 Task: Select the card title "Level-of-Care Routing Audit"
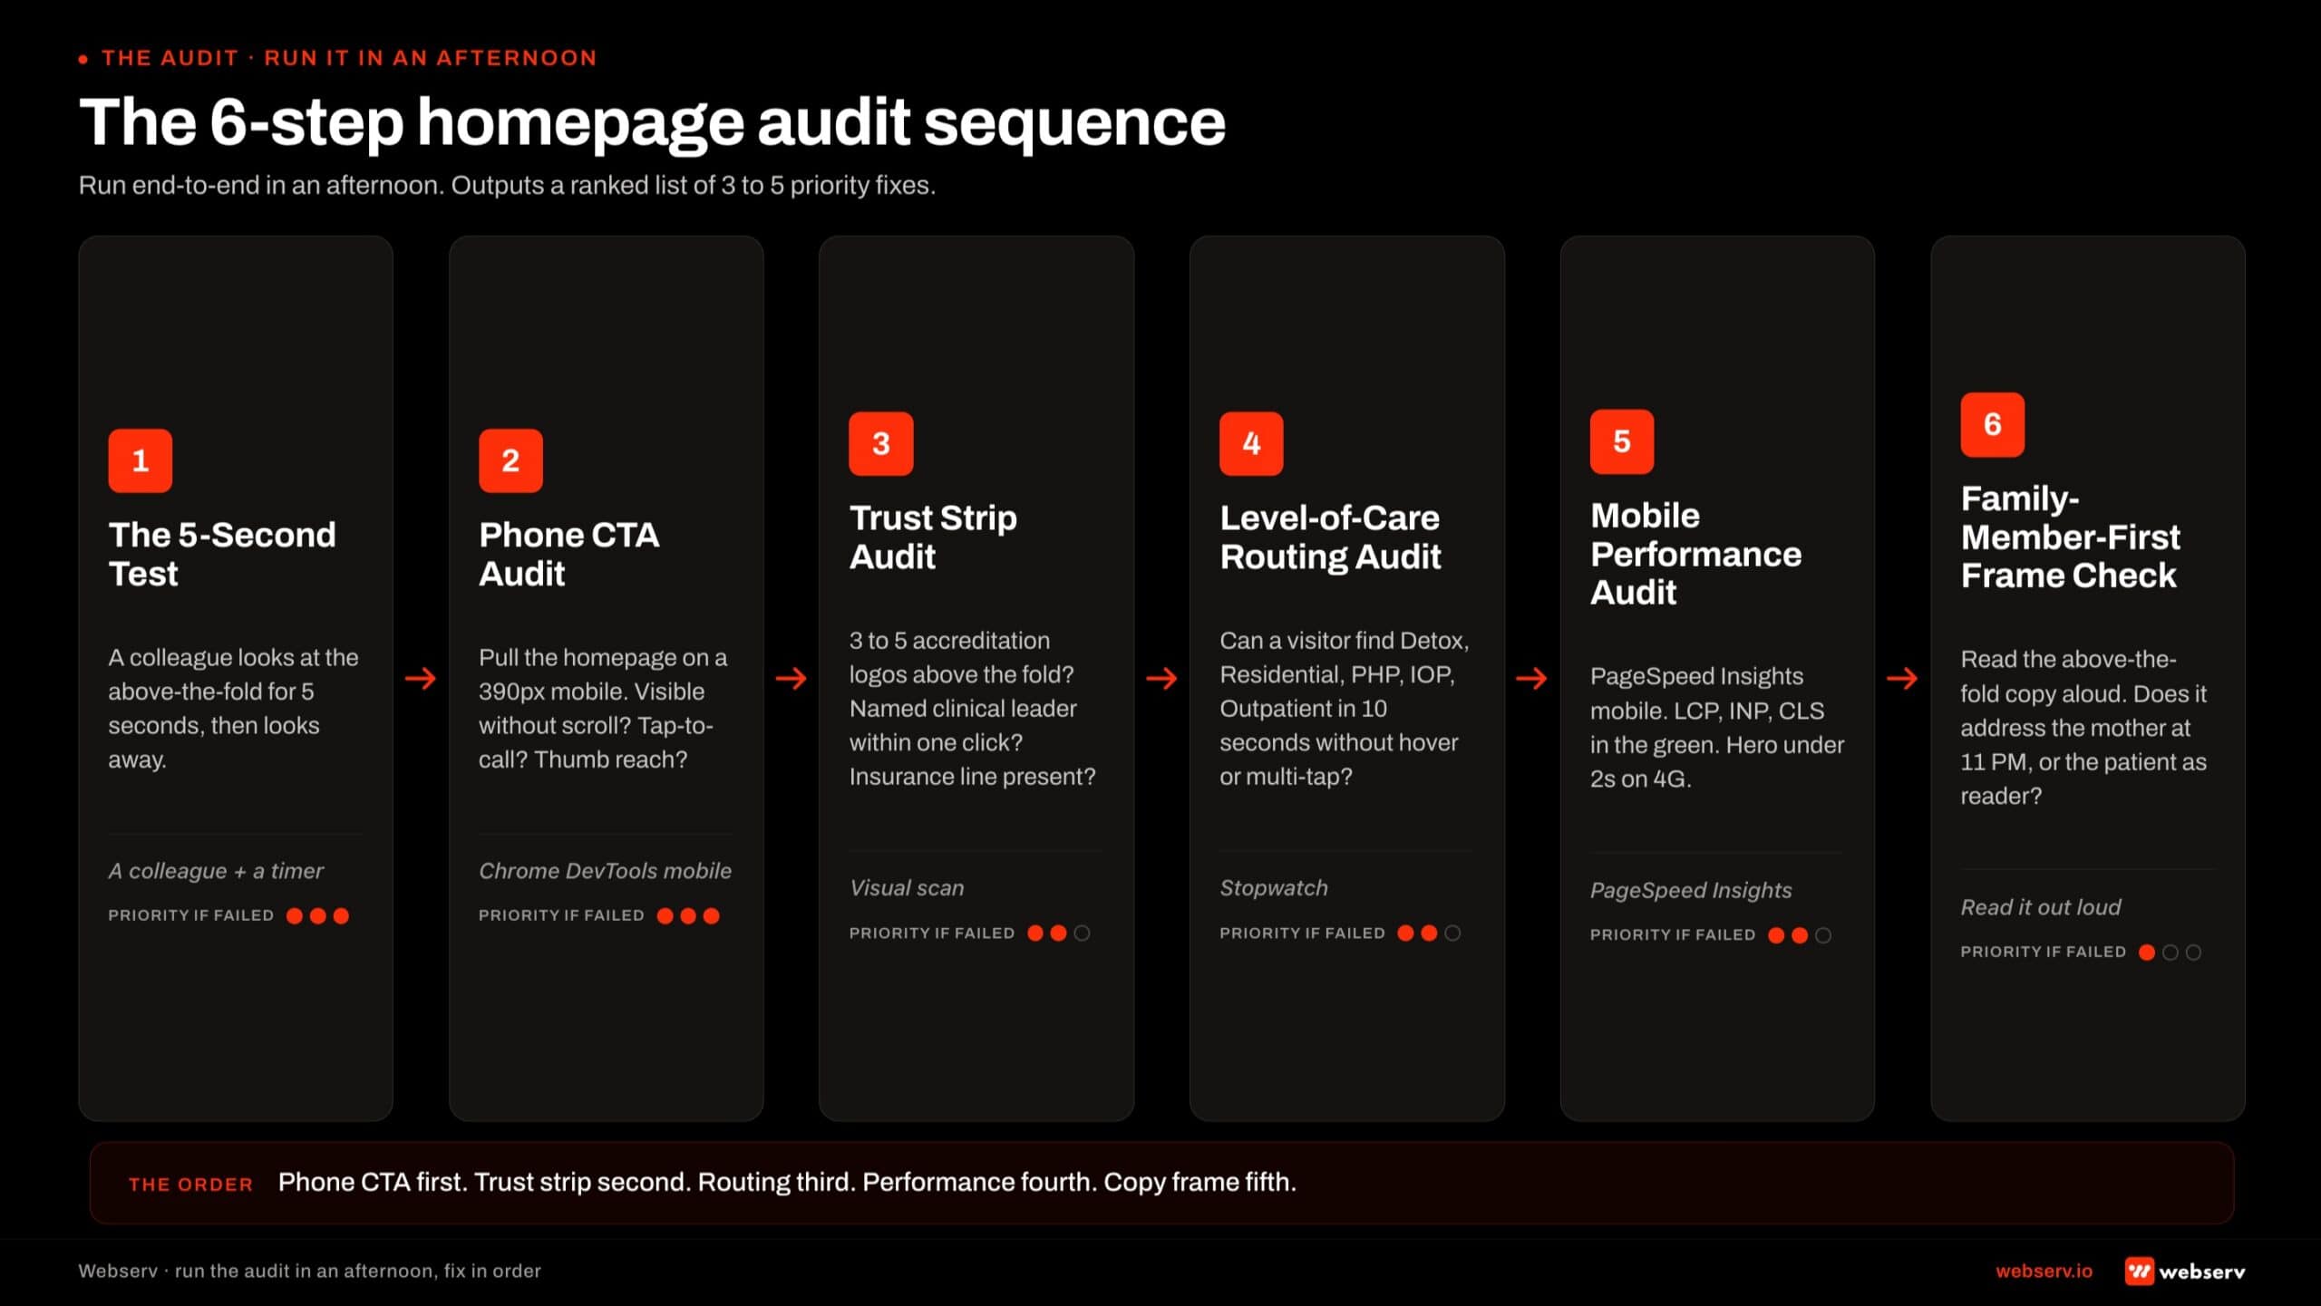pyautogui.click(x=1330, y=537)
